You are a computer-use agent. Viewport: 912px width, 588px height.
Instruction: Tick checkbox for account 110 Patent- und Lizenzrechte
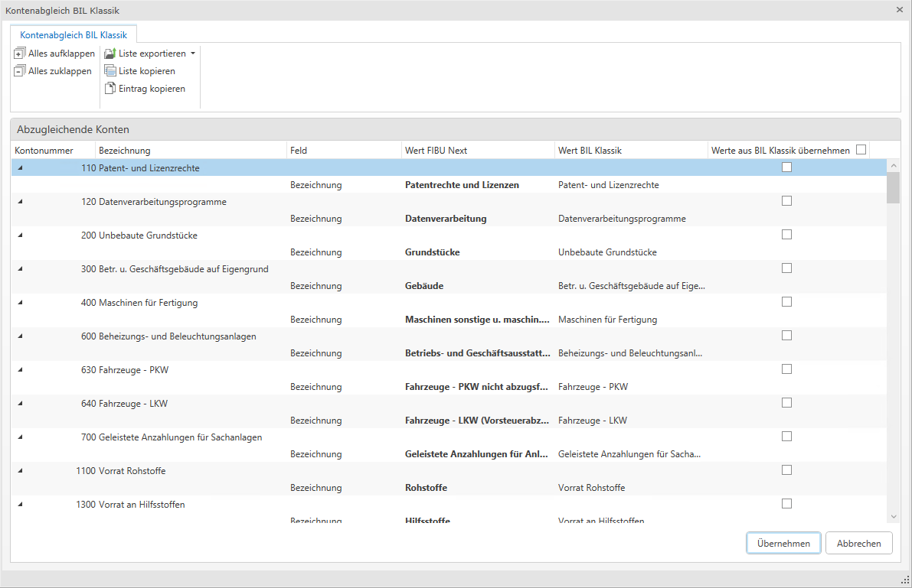click(786, 167)
